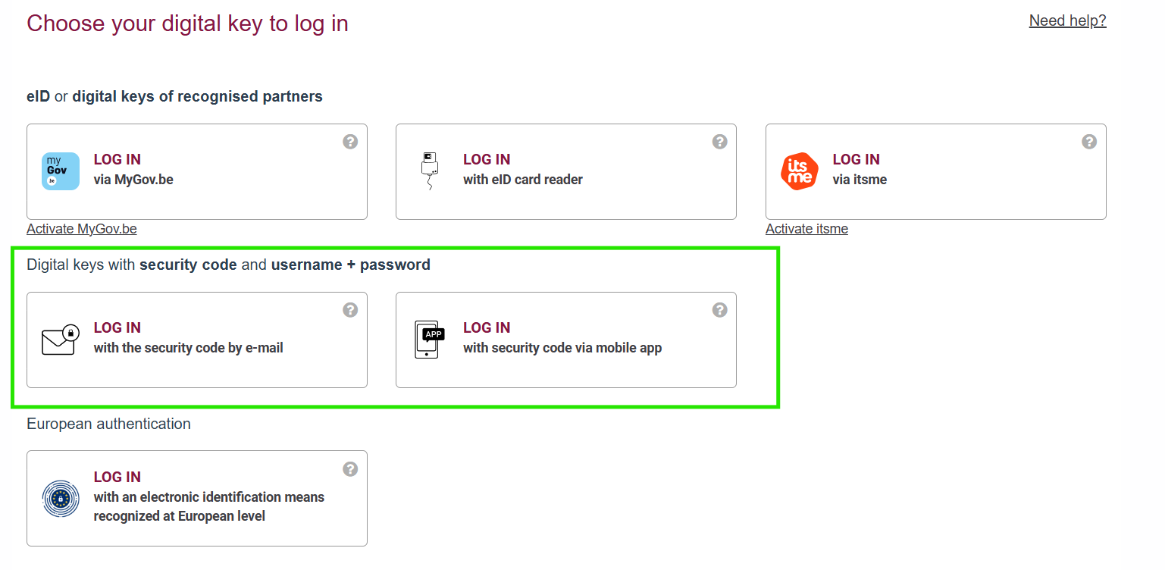
Task: Select log in with security code by e-mail
Action: click(x=197, y=340)
